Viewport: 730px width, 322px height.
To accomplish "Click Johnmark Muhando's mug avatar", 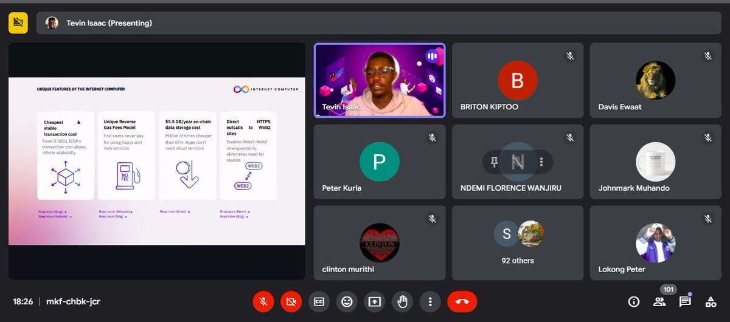I will [x=656, y=162].
